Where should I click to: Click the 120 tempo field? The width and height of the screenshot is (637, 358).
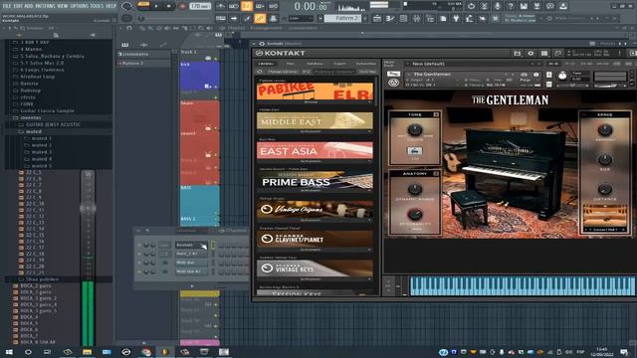(200, 6)
